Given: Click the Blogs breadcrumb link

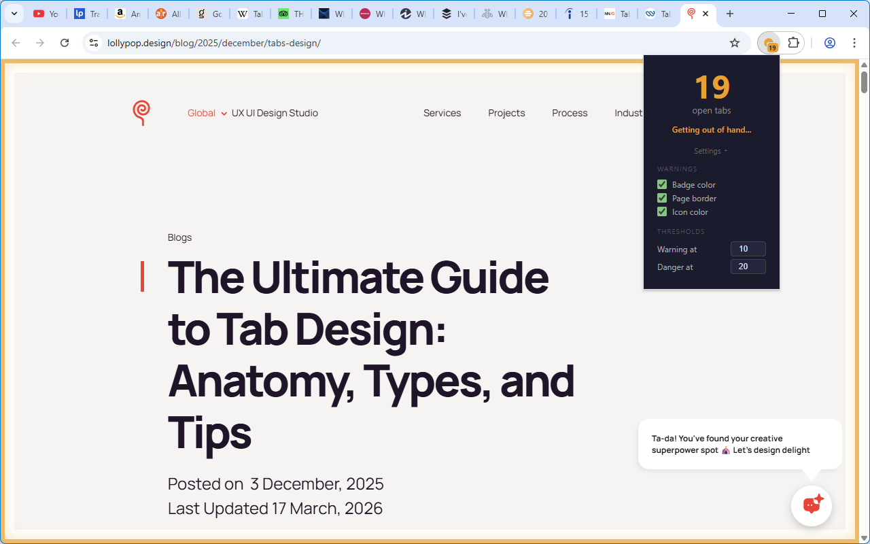Looking at the screenshot, I should pos(180,237).
